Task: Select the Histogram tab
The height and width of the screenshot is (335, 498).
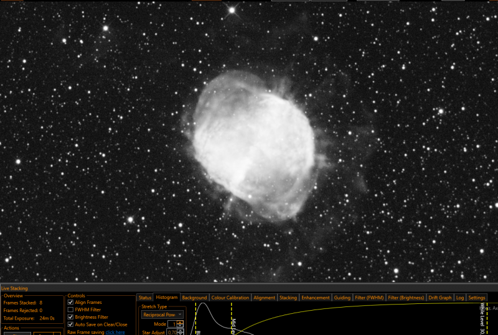Action: 167,297
